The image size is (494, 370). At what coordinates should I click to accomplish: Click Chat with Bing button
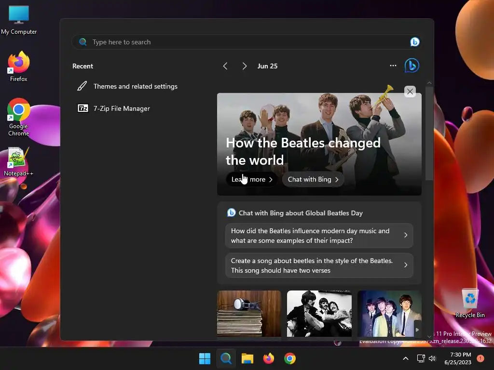(x=313, y=179)
